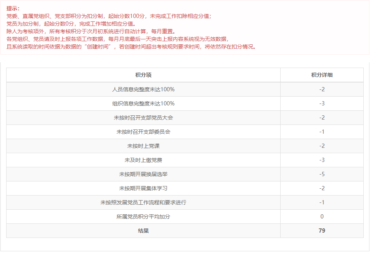This screenshot has height=254, width=371.
Task: Select the 人员信息完整度未达100% row label
Action: 143,89
